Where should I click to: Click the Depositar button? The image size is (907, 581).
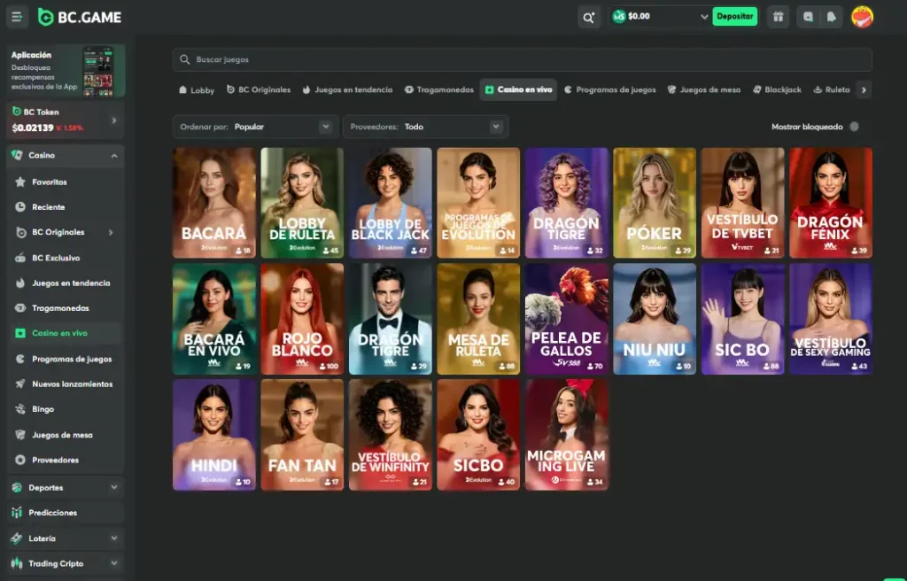click(734, 16)
